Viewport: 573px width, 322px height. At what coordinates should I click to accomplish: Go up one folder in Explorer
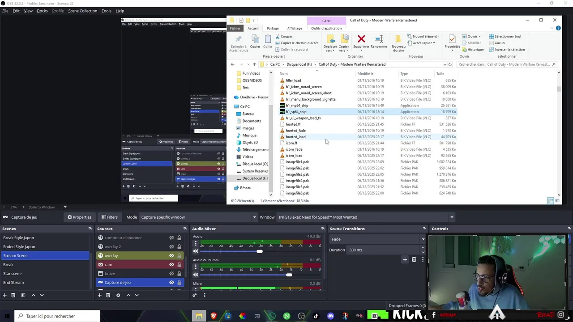coord(254,64)
